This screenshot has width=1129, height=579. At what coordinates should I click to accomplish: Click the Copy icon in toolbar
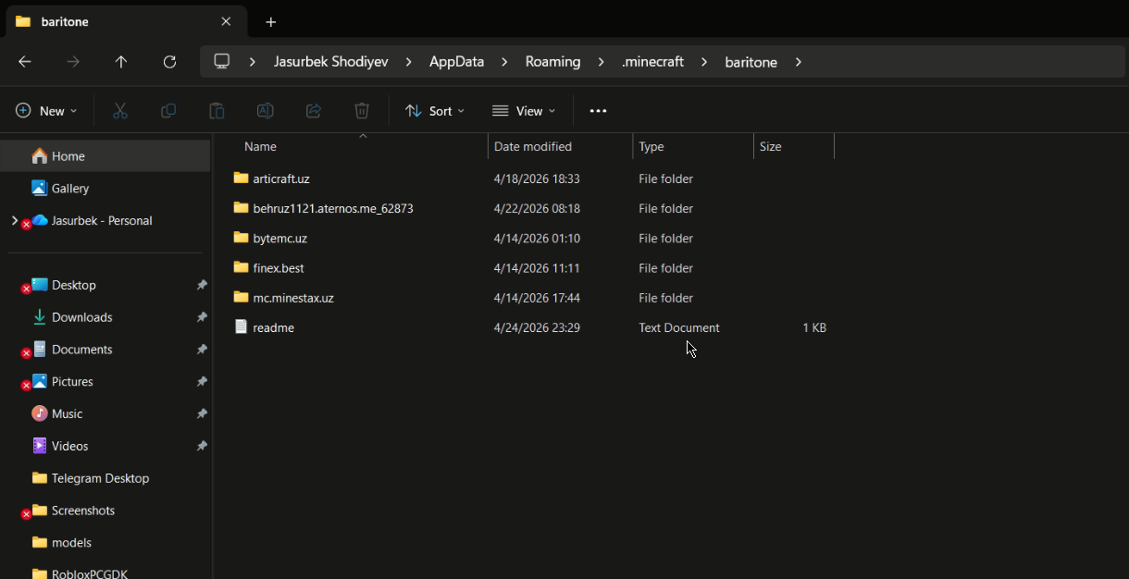(x=168, y=111)
